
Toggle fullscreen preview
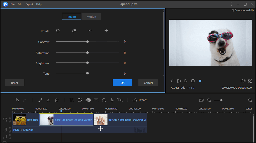coord(250,81)
